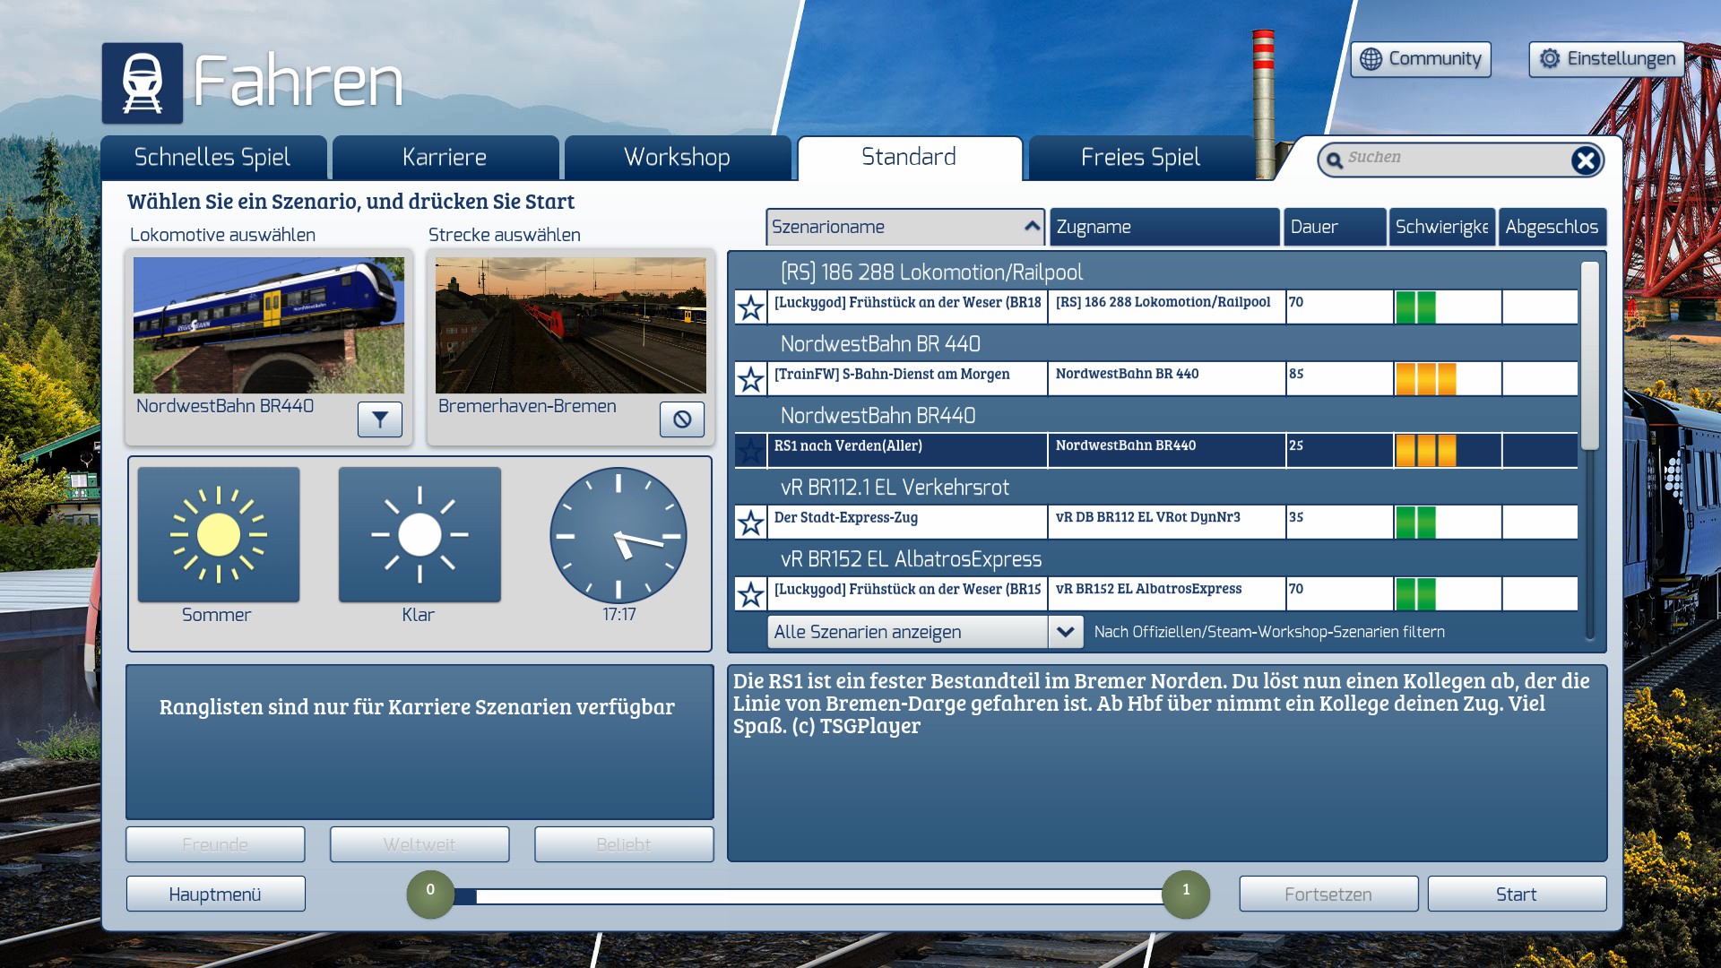Expand the Alle Szenarien anzeigen dropdown
This screenshot has height=968, width=1721.
coord(1065,632)
